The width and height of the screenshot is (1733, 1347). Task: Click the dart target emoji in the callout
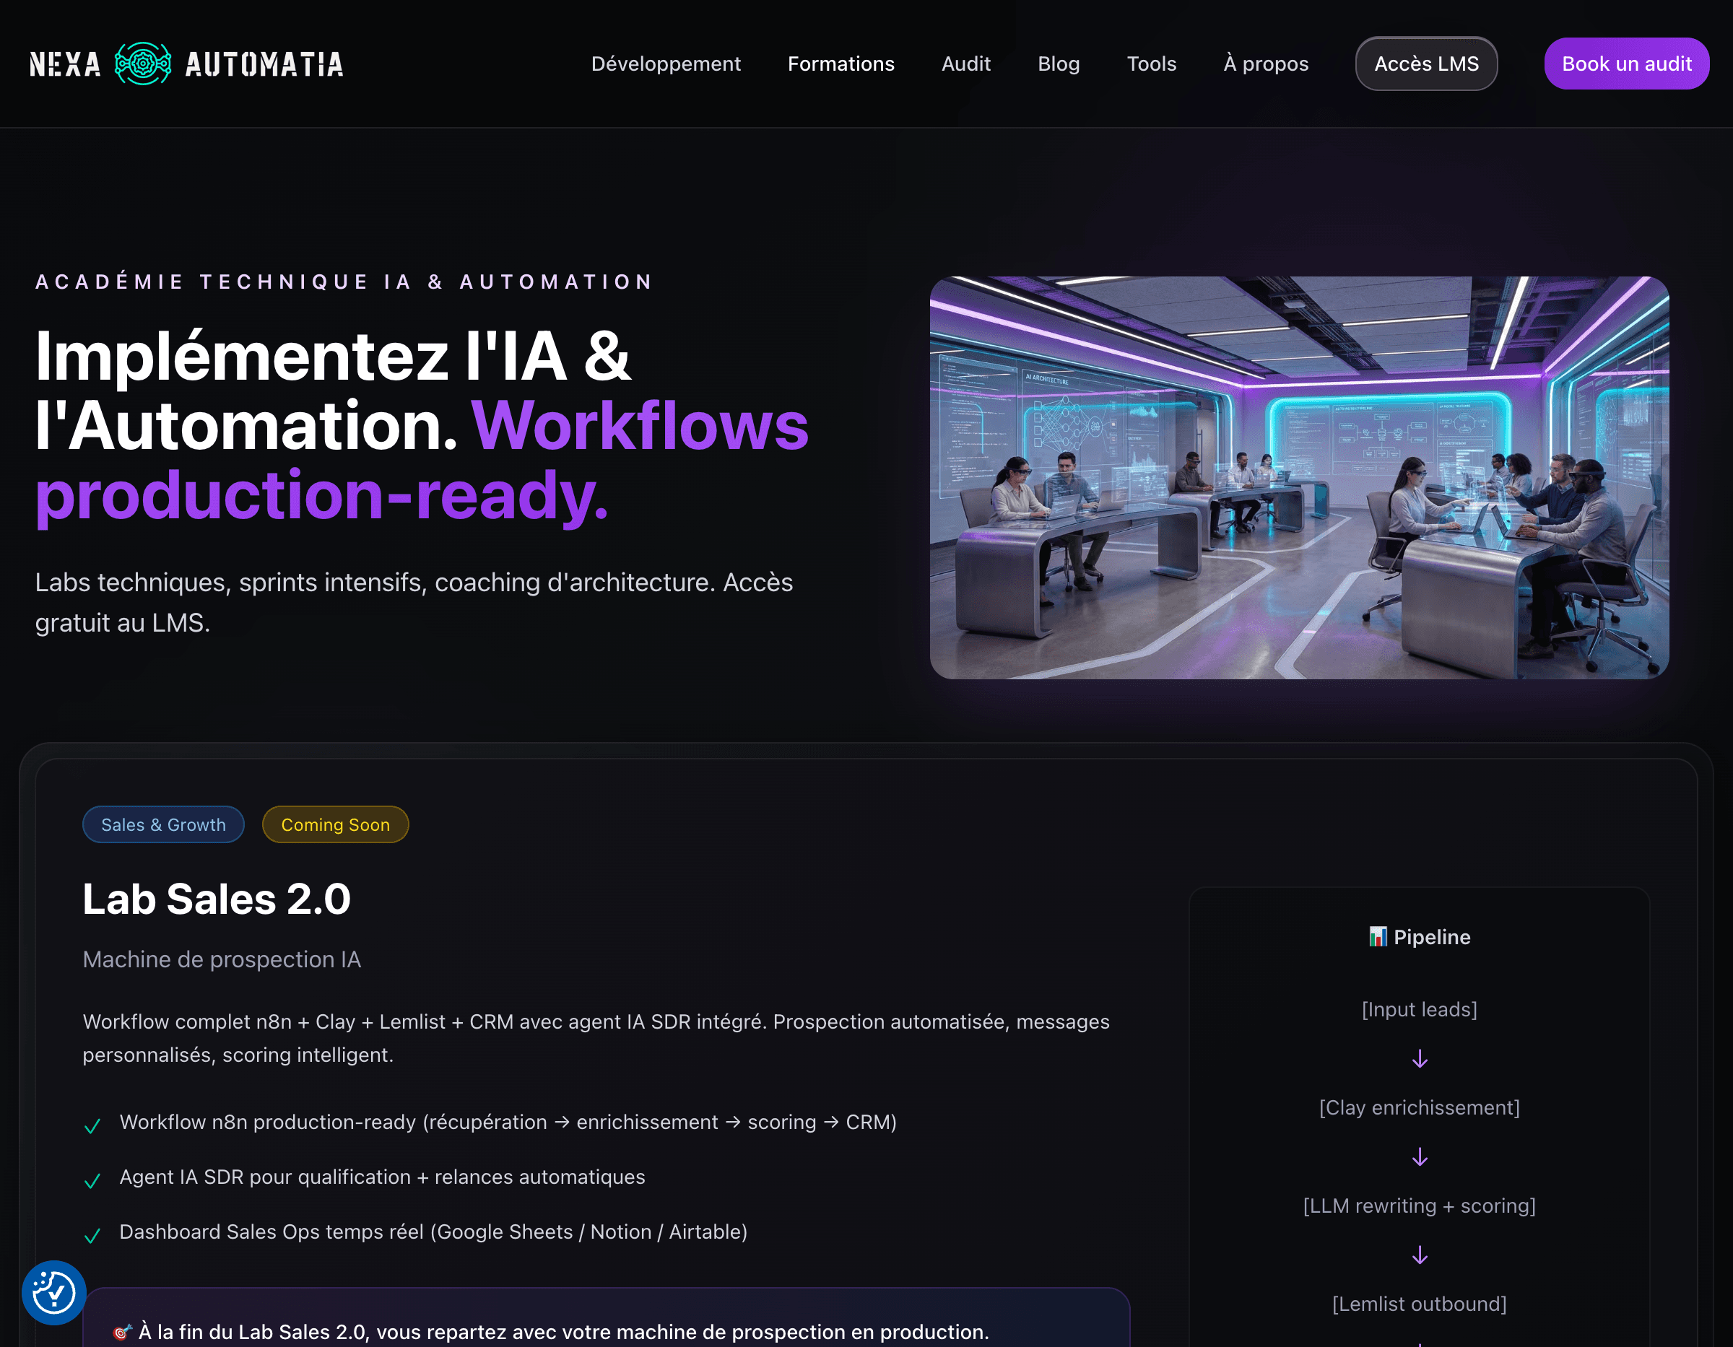pos(121,1332)
